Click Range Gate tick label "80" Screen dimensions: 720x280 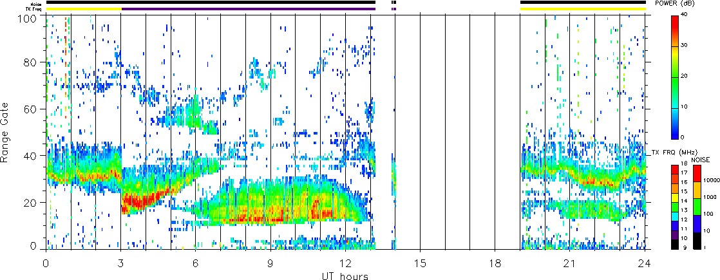(x=30, y=62)
